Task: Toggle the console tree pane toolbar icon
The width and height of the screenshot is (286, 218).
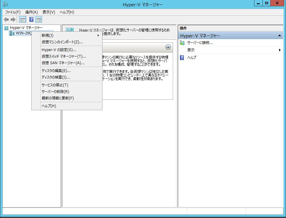Action: (x=23, y=20)
